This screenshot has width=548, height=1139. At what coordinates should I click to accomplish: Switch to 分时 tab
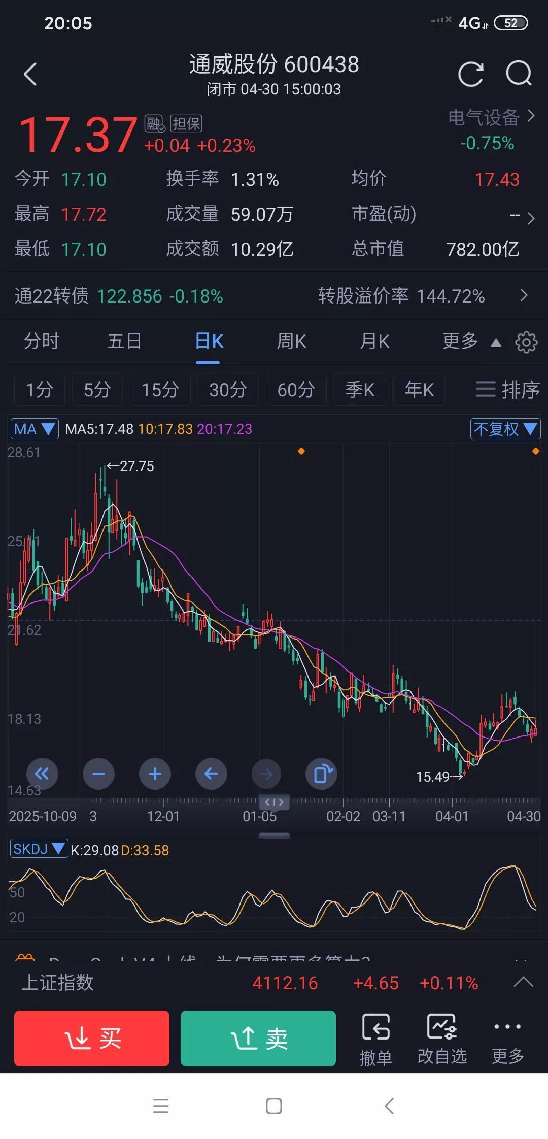42,341
